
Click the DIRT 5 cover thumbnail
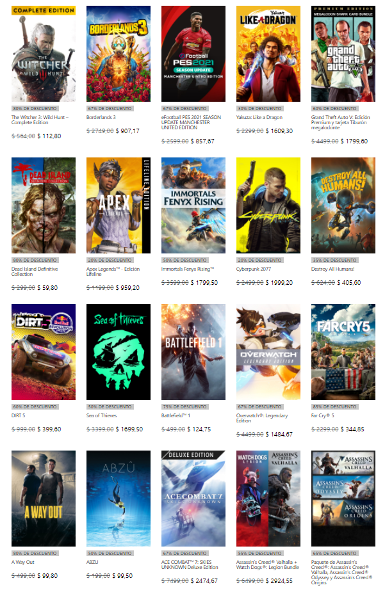coord(44,352)
